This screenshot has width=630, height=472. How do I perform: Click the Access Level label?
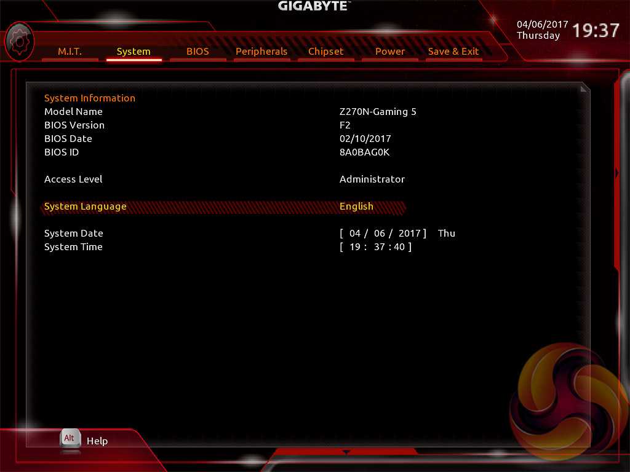point(74,179)
